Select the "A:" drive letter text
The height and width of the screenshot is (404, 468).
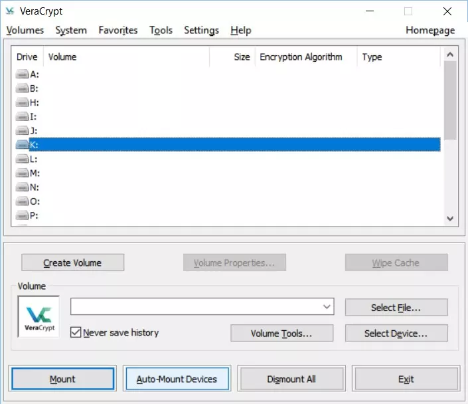coord(35,74)
